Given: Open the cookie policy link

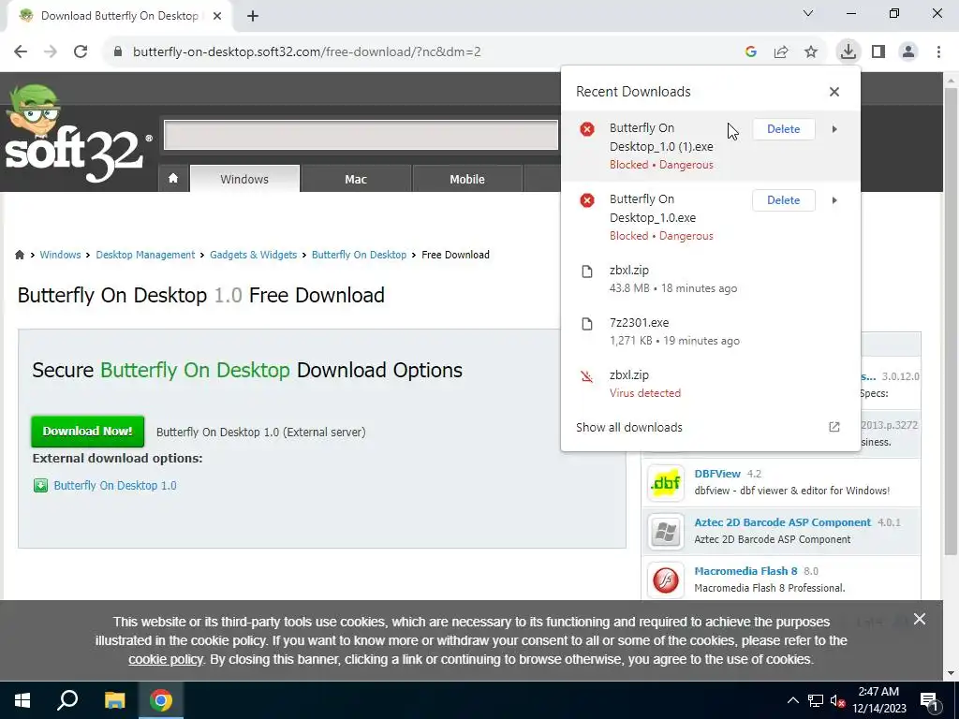Looking at the screenshot, I should pyautogui.click(x=165, y=660).
